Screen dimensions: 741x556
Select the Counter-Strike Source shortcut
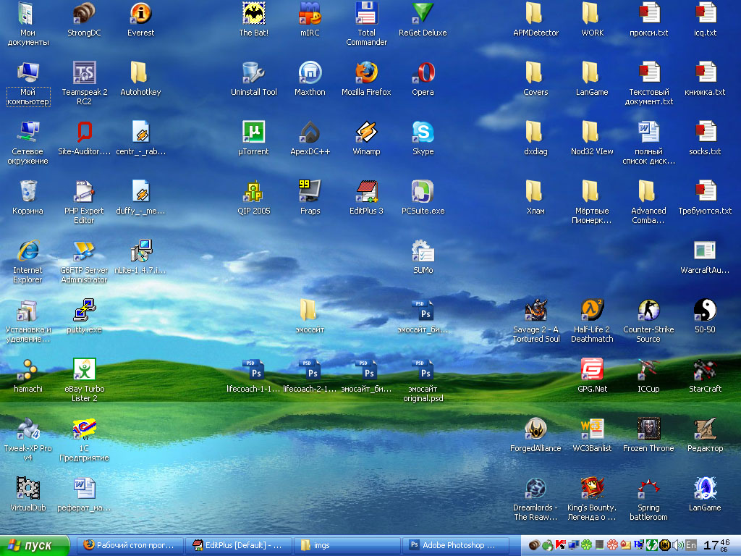(648, 311)
